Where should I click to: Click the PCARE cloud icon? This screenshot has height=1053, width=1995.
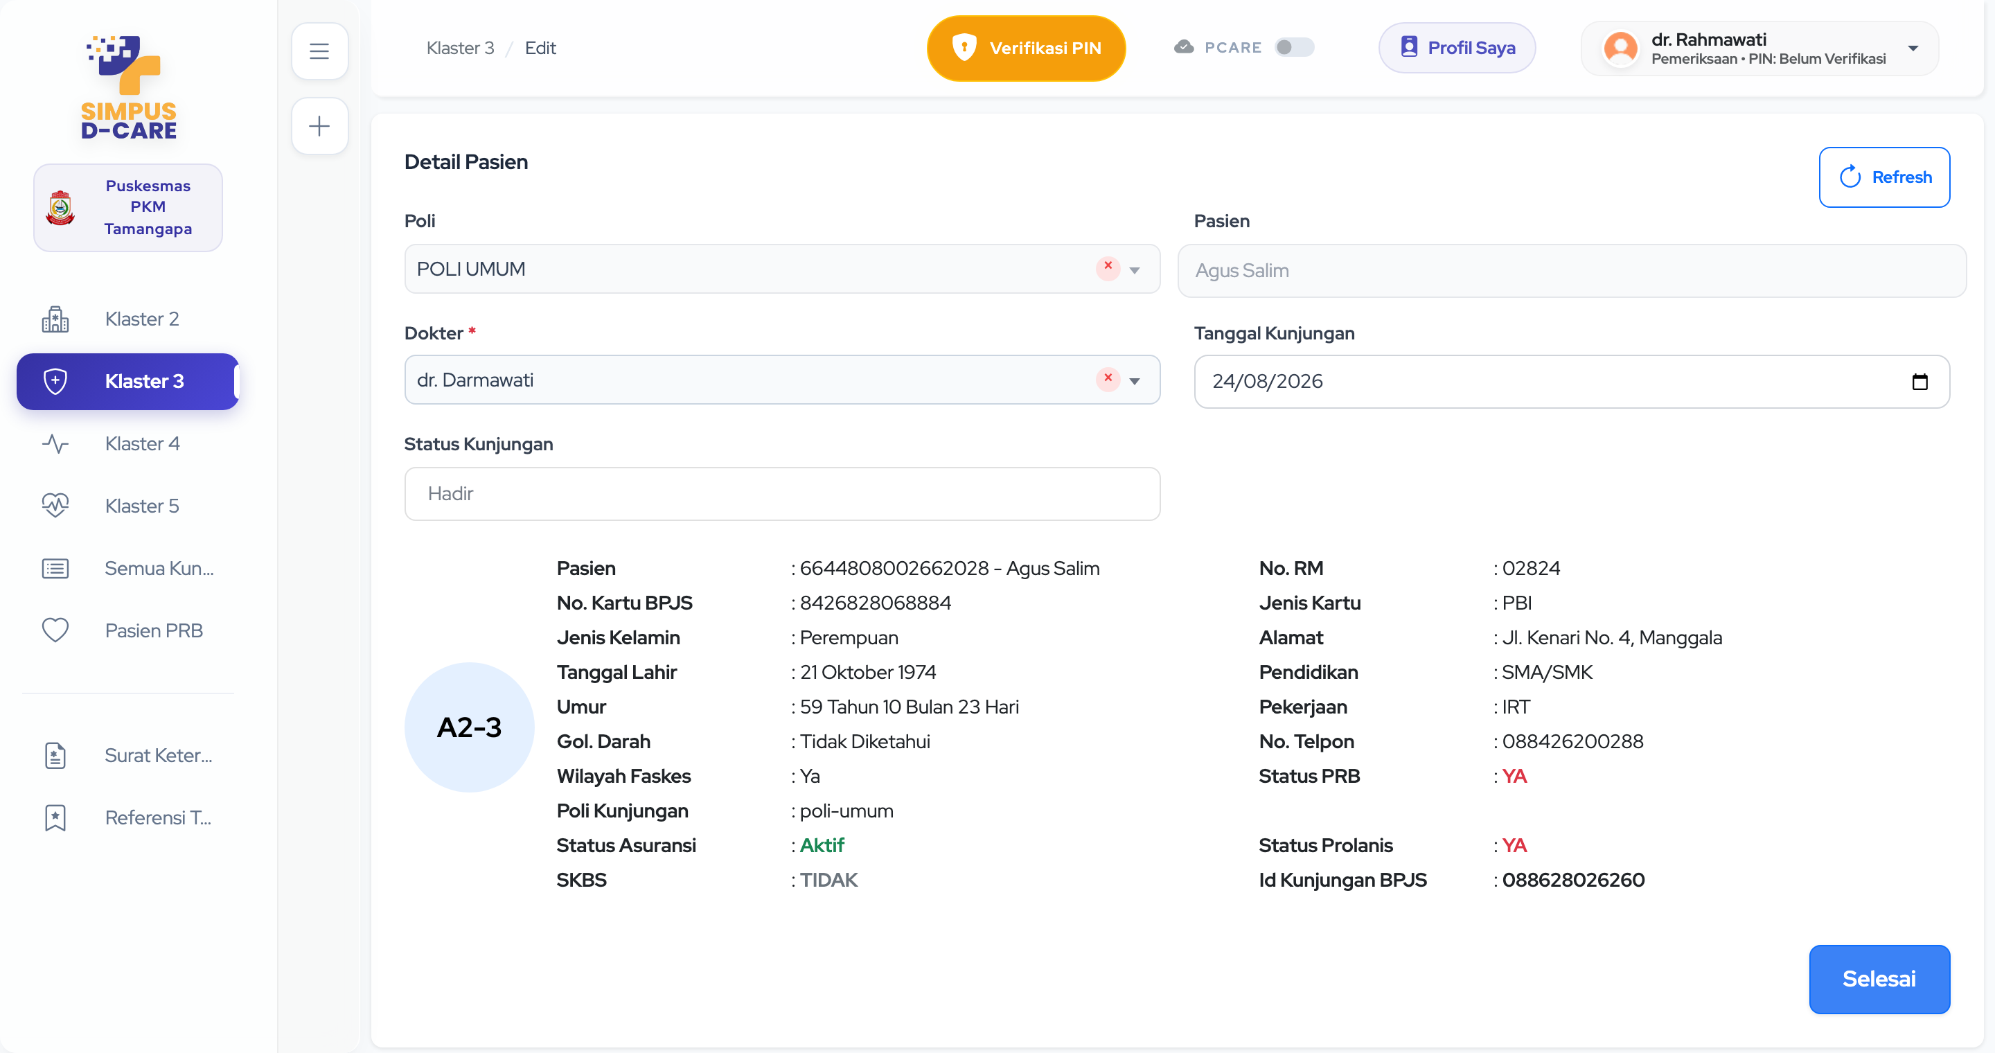click(1183, 47)
